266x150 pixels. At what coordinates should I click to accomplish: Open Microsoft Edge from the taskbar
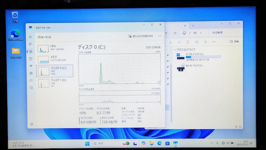[x=160, y=143]
